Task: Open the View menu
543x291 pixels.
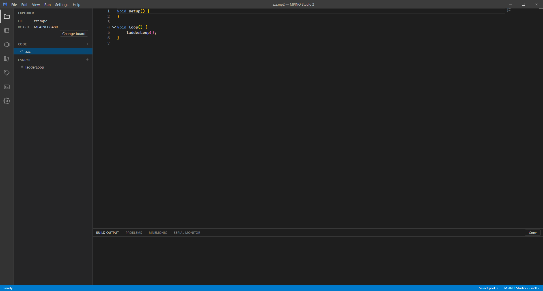Action: point(36,5)
